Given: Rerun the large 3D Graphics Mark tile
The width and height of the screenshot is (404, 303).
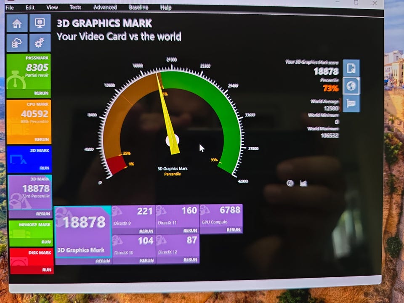Looking at the screenshot, I should (103, 261).
